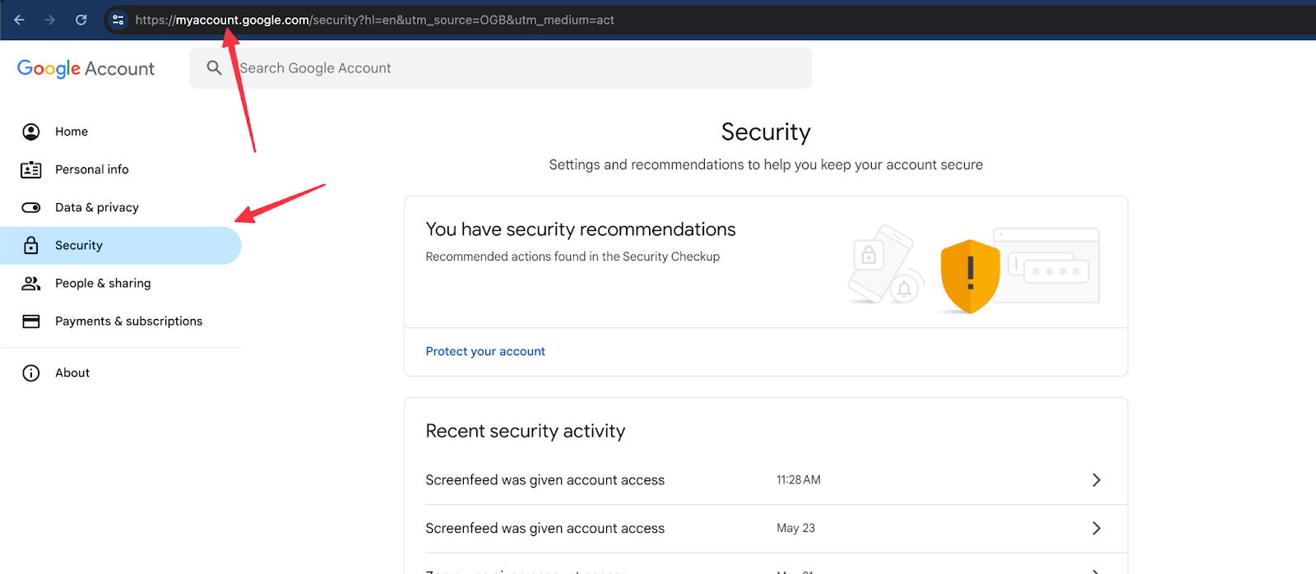Click the About info circle icon

click(x=31, y=373)
